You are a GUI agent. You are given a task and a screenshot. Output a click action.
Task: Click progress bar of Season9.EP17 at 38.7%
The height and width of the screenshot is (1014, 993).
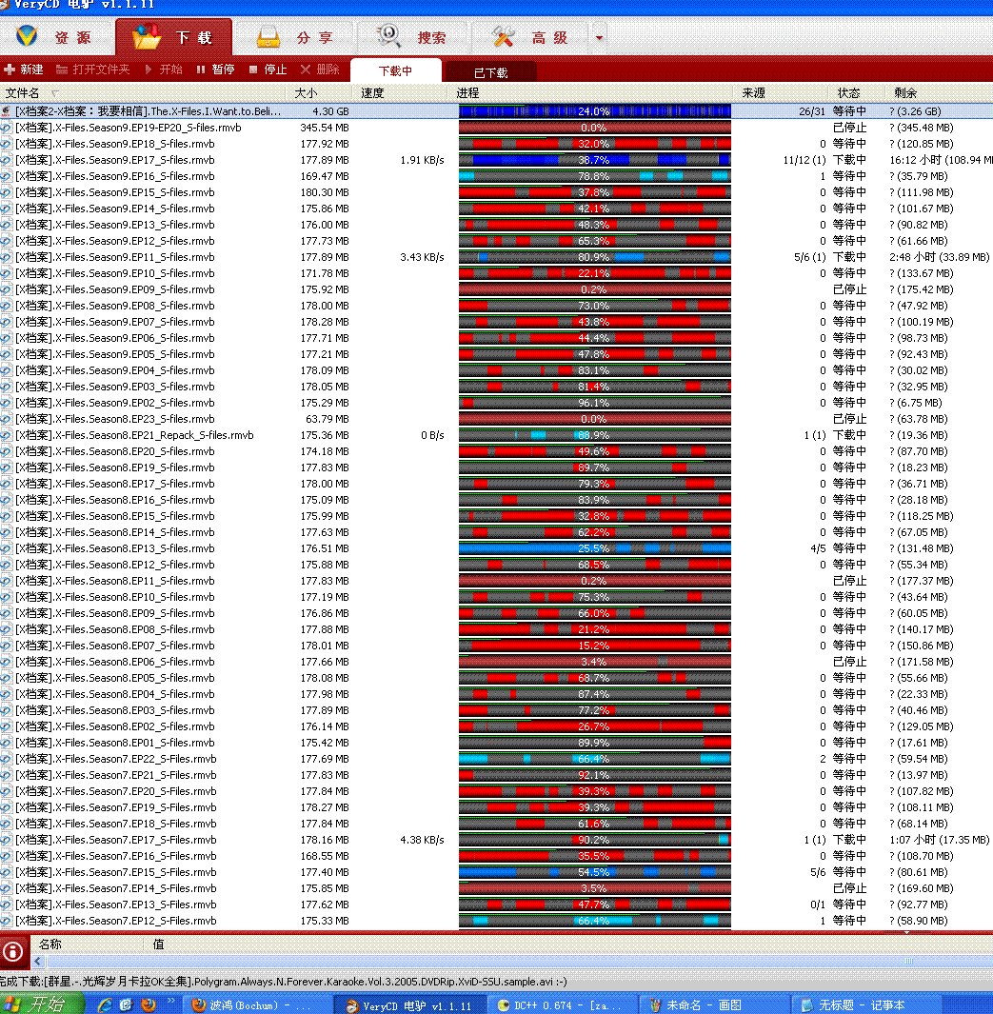pyautogui.click(x=595, y=160)
